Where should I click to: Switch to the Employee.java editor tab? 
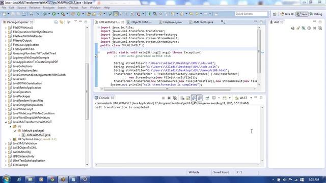170,22
